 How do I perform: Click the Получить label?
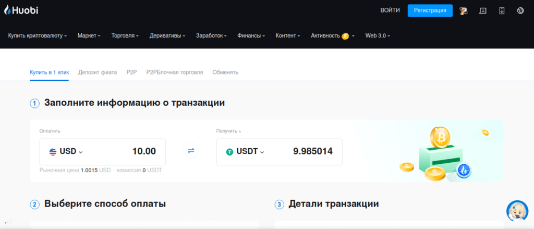click(x=228, y=131)
